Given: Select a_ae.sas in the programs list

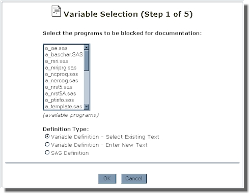Looking at the screenshot, I should (64, 48).
